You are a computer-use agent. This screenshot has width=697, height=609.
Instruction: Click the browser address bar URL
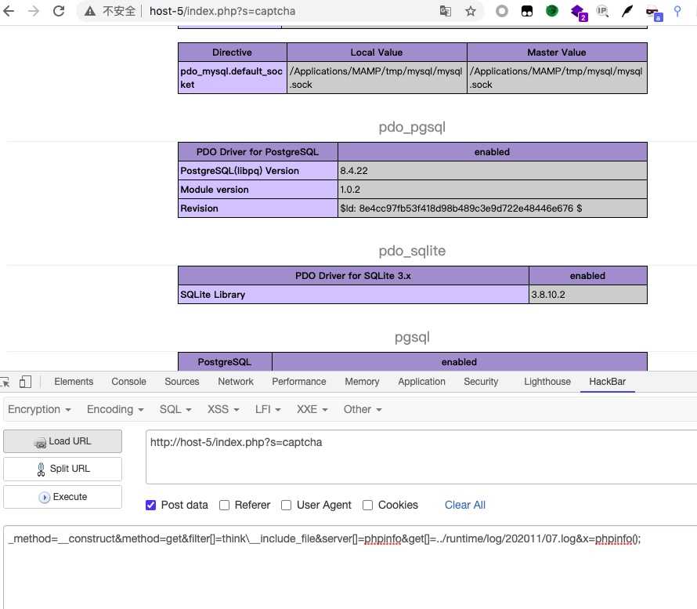[x=222, y=11]
